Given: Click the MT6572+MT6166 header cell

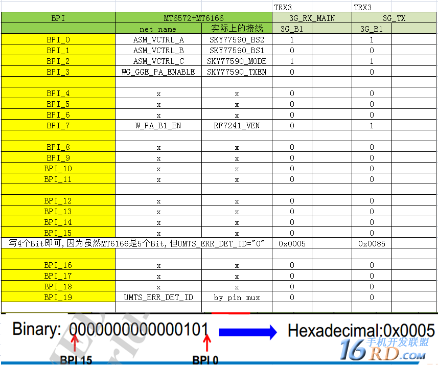Looking at the screenshot, I should point(194,18).
